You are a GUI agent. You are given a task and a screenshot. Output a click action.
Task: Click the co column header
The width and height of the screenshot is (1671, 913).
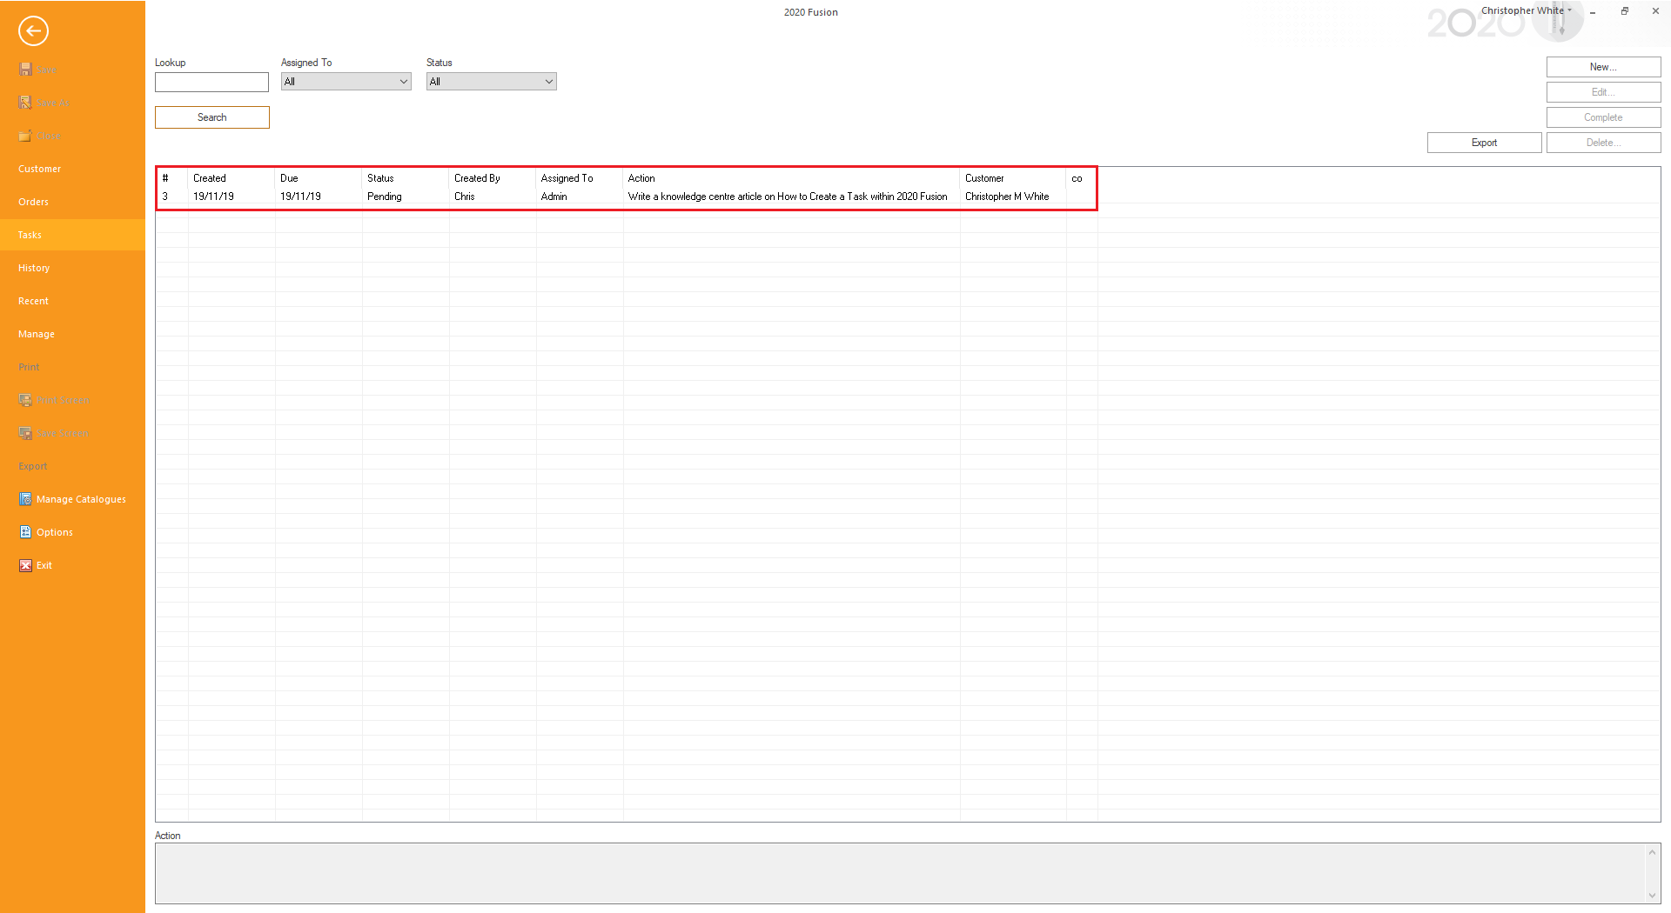[1082, 178]
